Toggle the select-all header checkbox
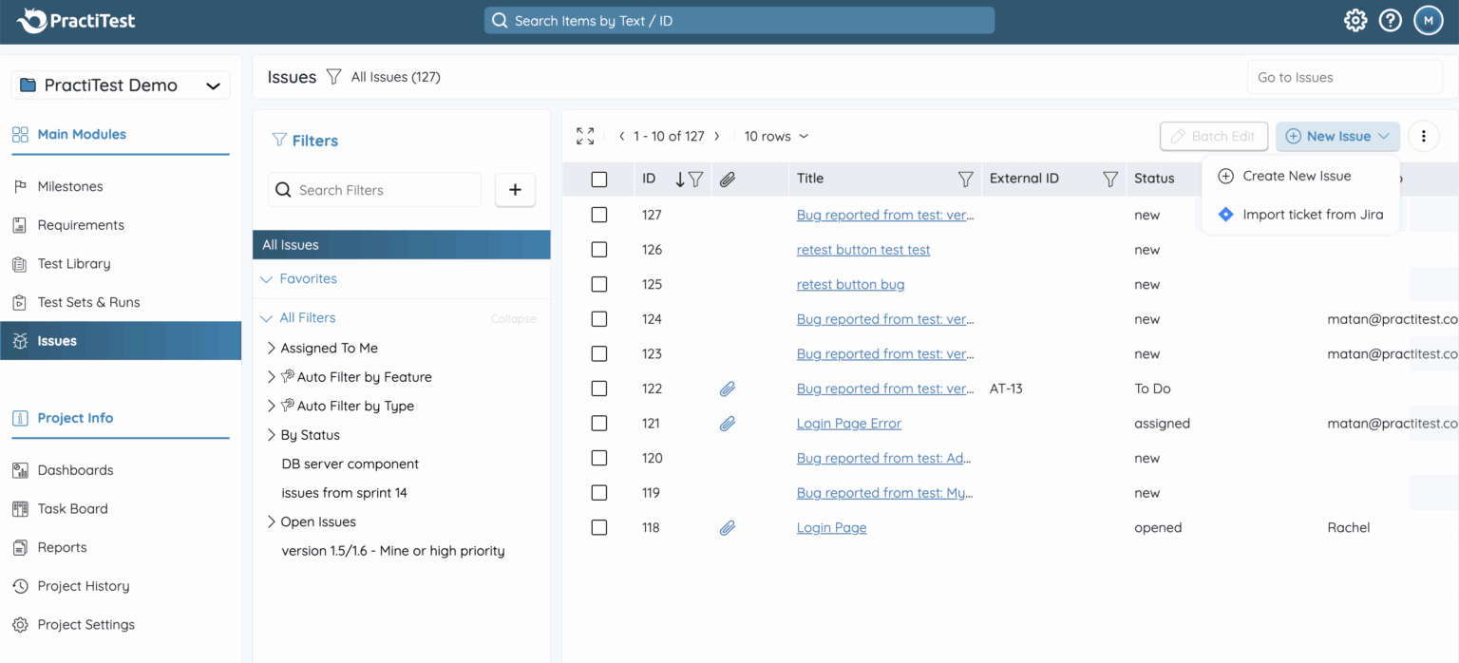The image size is (1459, 663). [x=598, y=179]
